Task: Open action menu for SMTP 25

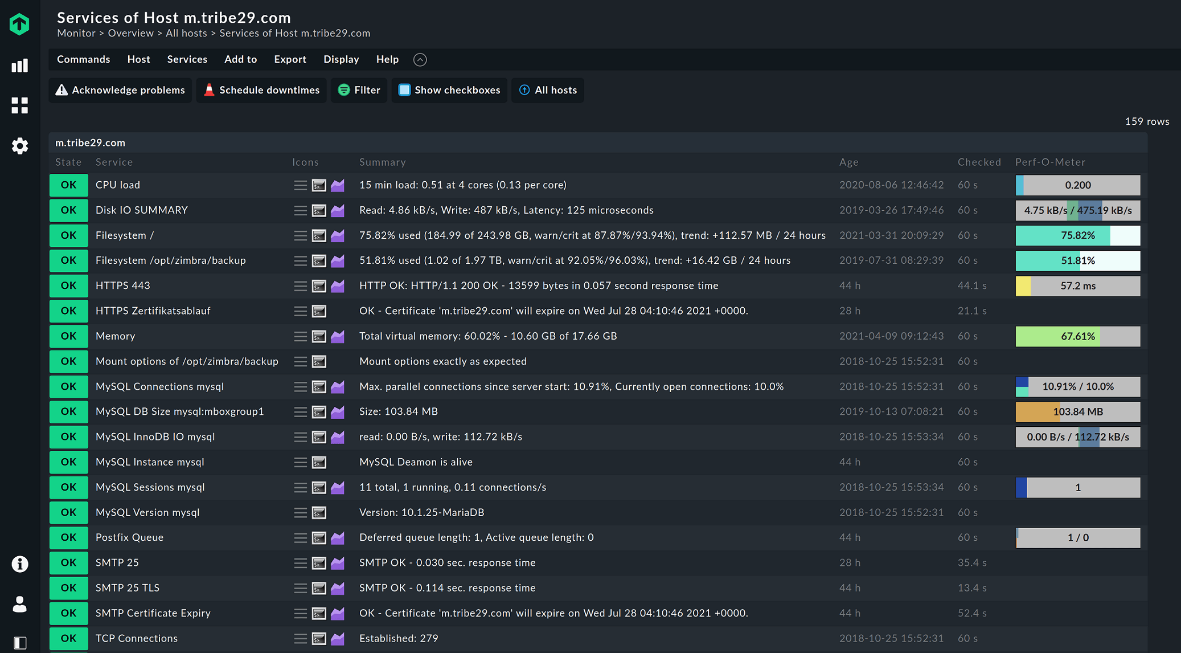Action: (x=300, y=563)
